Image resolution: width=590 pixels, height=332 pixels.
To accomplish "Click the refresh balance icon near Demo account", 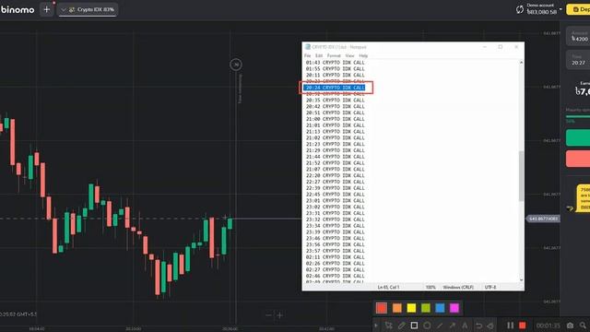I will (x=520, y=9).
